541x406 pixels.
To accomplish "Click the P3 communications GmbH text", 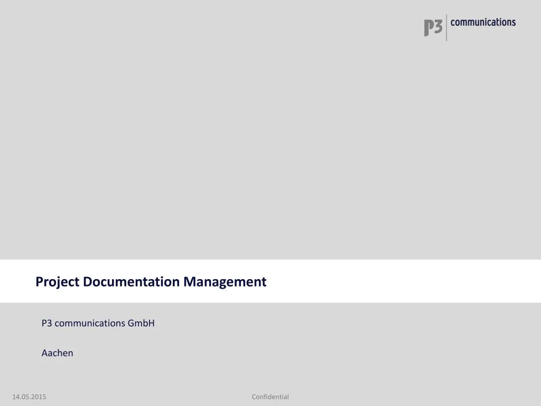I will [x=98, y=323].
